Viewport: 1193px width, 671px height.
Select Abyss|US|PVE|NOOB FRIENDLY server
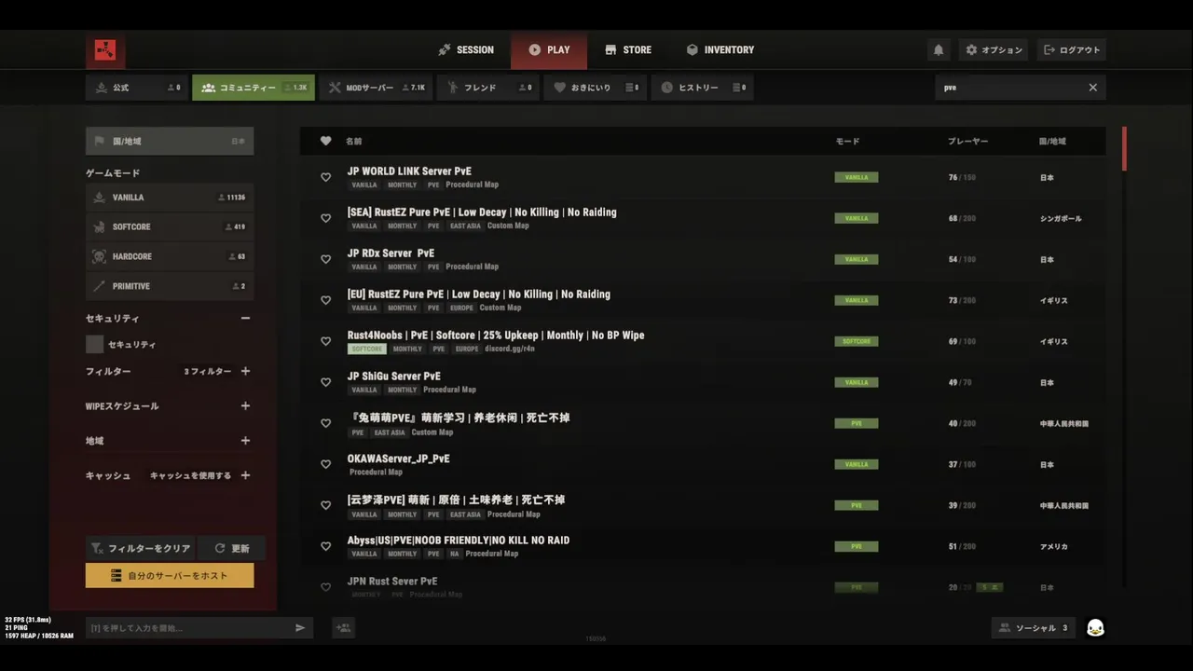[x=703, y=546]
